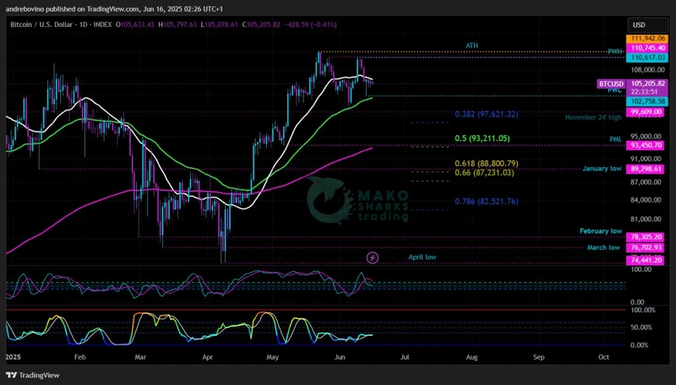The height and width of the screenshot is (385, 676).
Task: Click the lightning bolt event icon near April
Action: point(373,257)
